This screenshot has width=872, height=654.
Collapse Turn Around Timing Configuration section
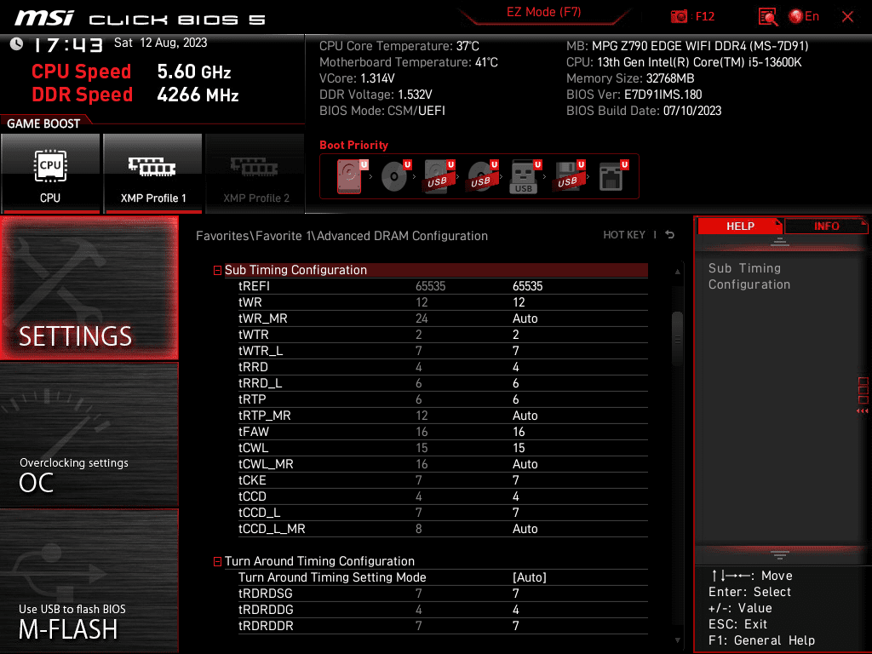[217, 562]
